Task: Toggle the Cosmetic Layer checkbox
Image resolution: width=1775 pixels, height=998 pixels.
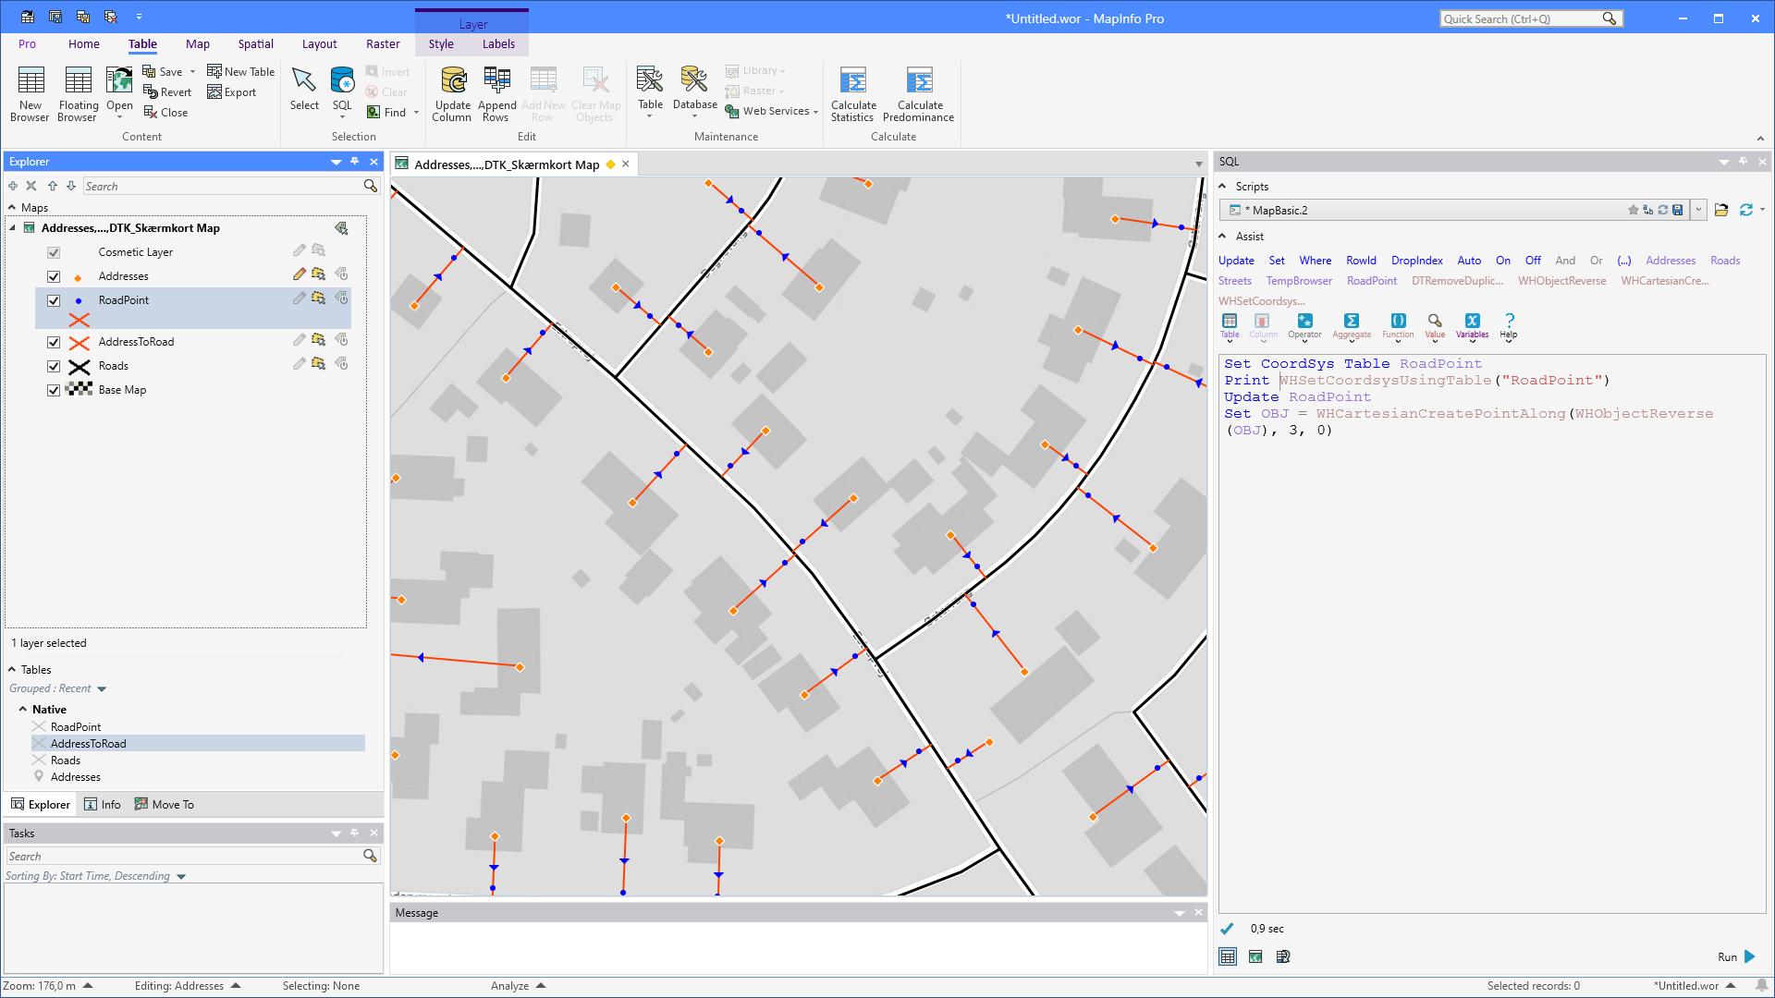Action: pyautogui.click(x=54, y=252)
